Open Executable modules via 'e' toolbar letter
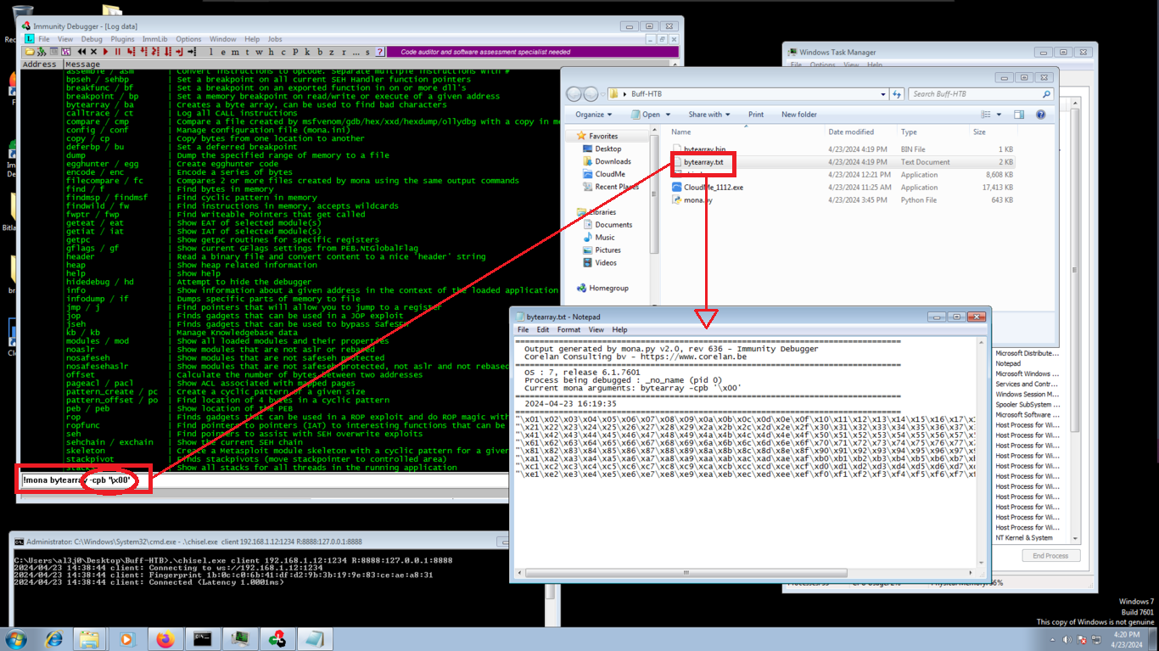Screen dimensions: 1159x651 (x=223, y=52)
